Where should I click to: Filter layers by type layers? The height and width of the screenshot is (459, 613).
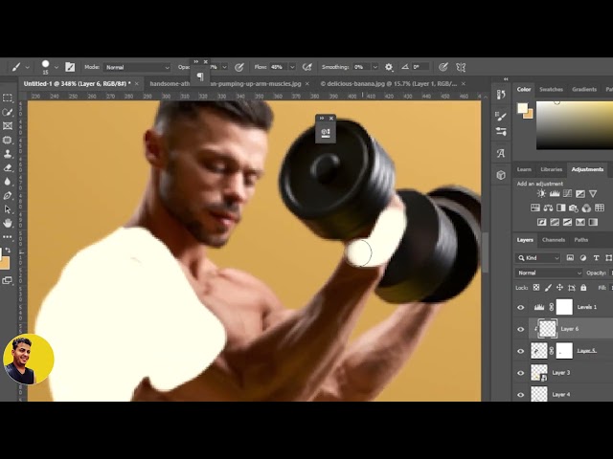click(x=596, y=257)
